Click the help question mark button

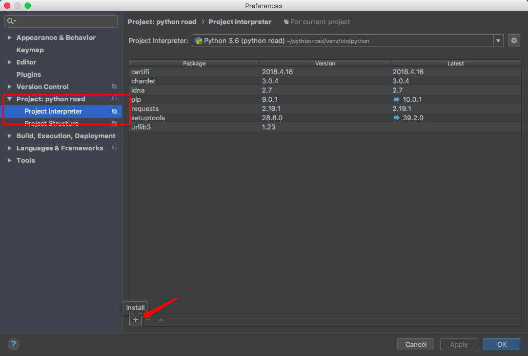coord(13,344)
